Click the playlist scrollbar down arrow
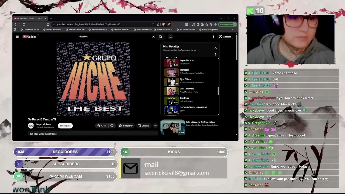Image resolution: width=345 pixels, height=194 pixels. (x=218, y=114)
